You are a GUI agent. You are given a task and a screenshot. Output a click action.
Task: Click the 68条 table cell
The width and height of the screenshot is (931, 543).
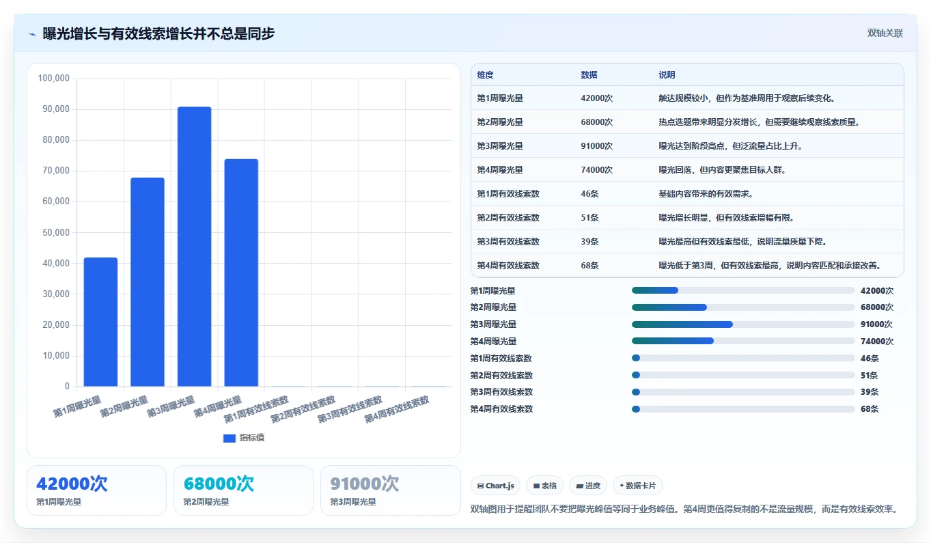tap(589, 266)
